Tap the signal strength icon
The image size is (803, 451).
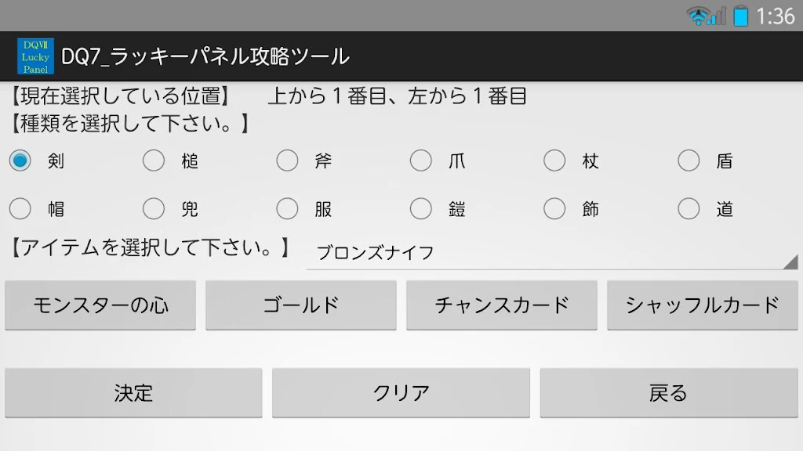718,16
